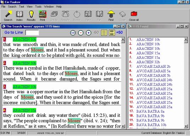Click the round 100 icon
190x136 pixels.
[73, 33]
